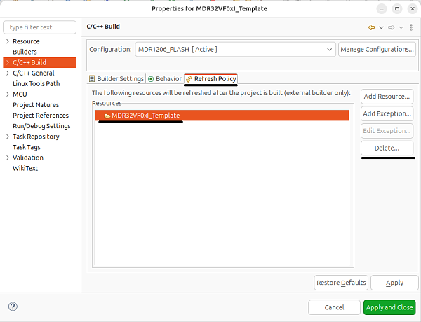Open the three-dot view menu icon
Viewport: 421px width, 322px height.
coord(410,27)
